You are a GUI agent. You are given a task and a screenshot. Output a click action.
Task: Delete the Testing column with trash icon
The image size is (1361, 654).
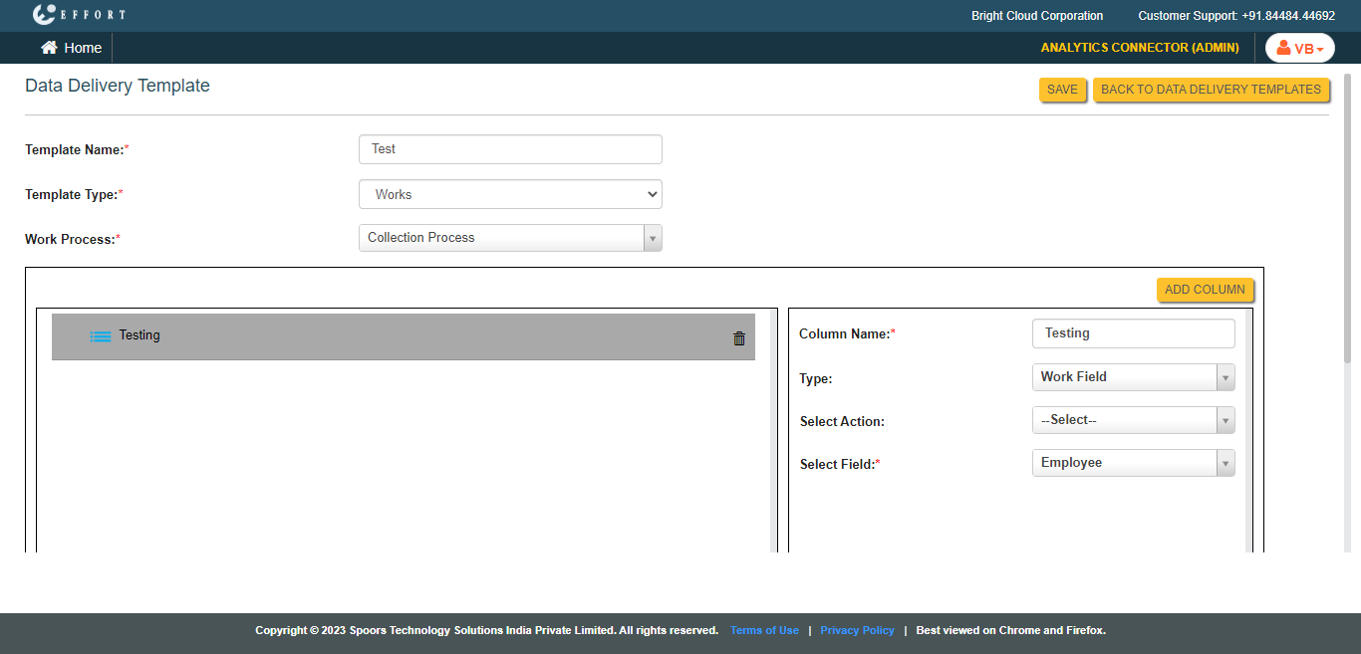pos(739,338)
